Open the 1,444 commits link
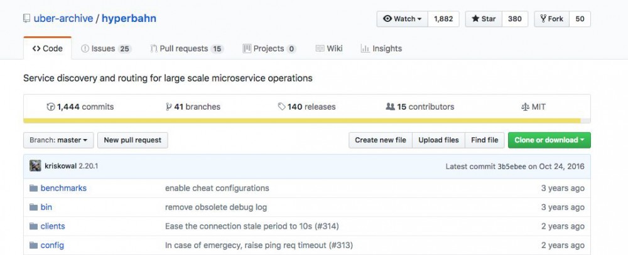Viewport: 628px width, 255px height. (80, 107)
